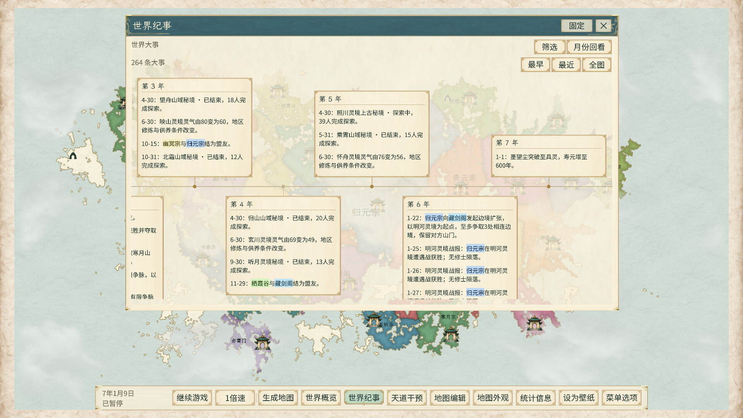Screen dimensions: 743x418
Task: Click the 第 3 年 timeline marker dot
Action: click(195, 187)
